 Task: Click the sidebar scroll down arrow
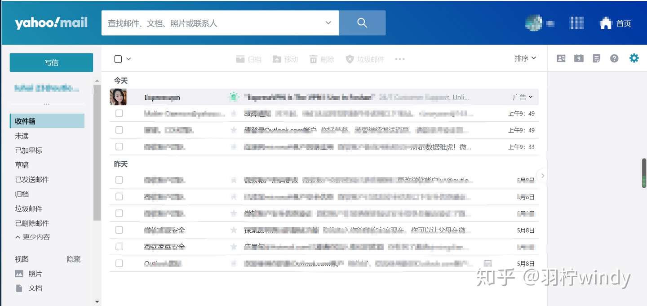pos(97,302)
